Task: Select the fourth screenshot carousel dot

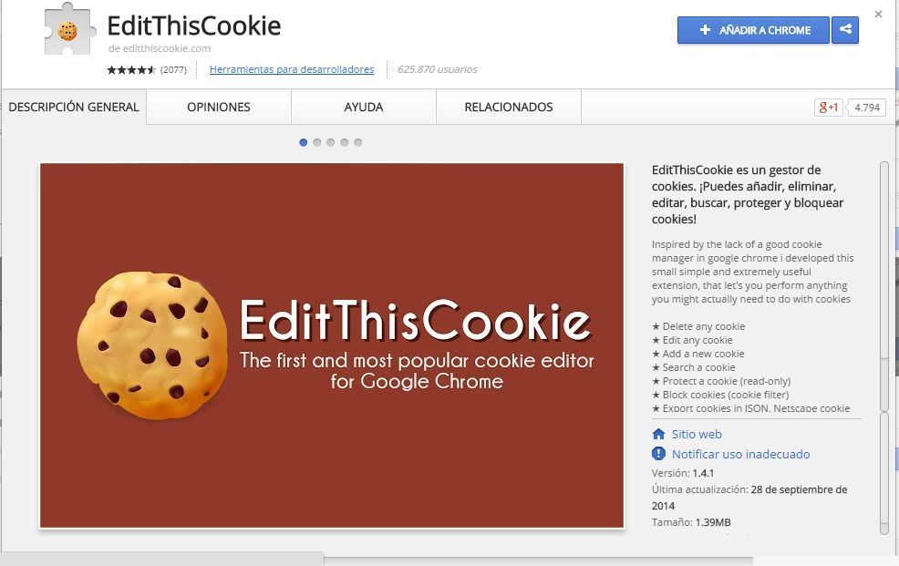Action: pos(344,143)
